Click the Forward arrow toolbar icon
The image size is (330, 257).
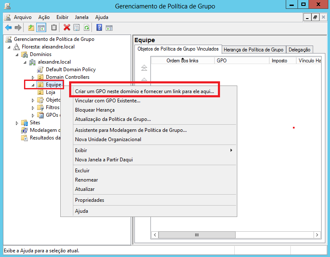point(18,27)
